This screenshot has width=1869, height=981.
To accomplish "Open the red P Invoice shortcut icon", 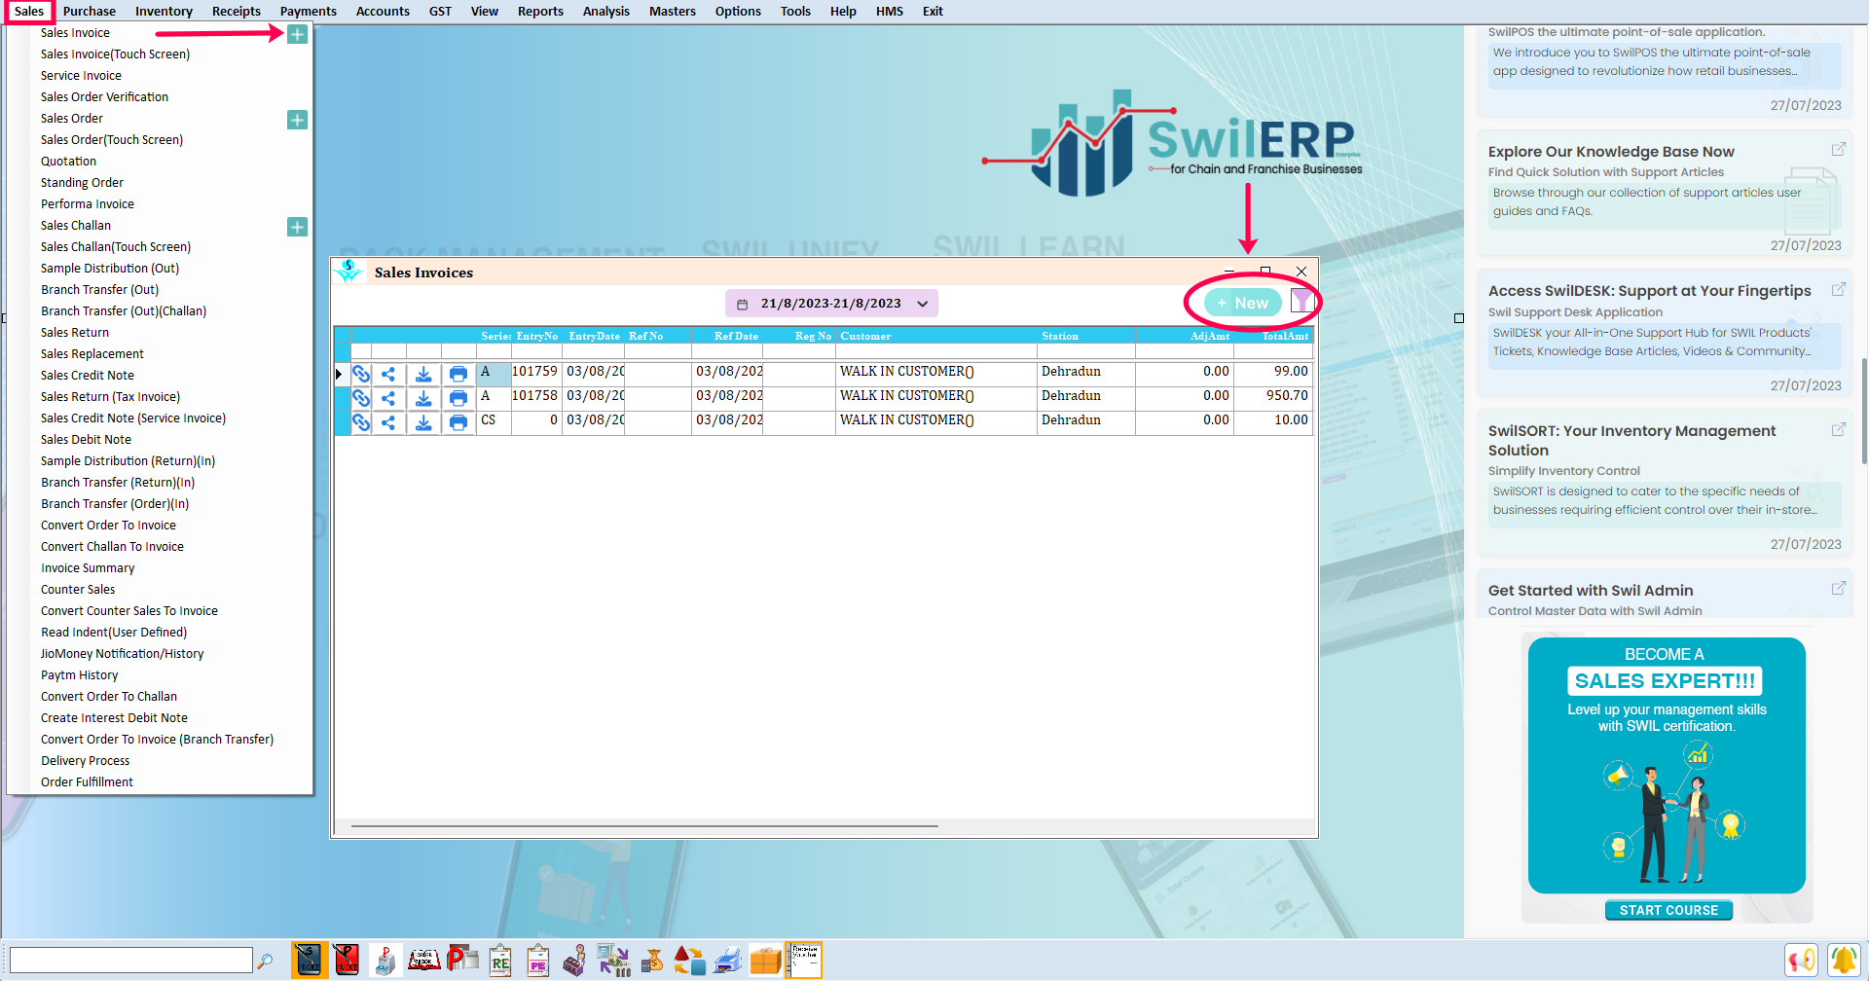I will (x=346, y=960).
